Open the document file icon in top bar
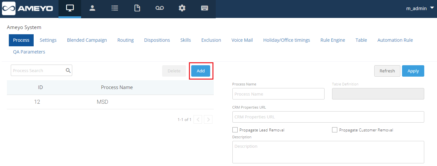The image size is (437, 166). (137, 8)
